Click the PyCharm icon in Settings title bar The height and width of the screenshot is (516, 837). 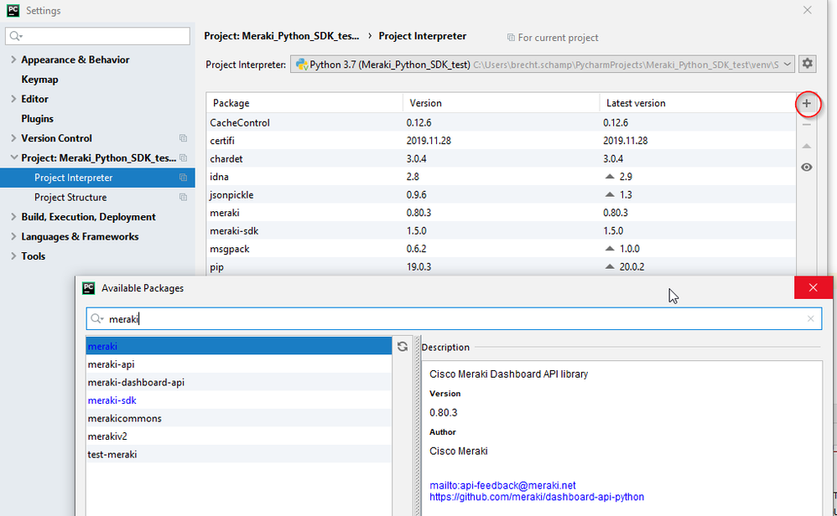coord(13,10)
